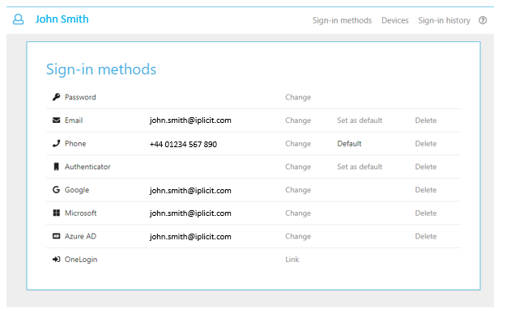The image size is (511, 321).
Task: Click the John Smith name header
Action: pyautogui.click(x=62, y=19)
